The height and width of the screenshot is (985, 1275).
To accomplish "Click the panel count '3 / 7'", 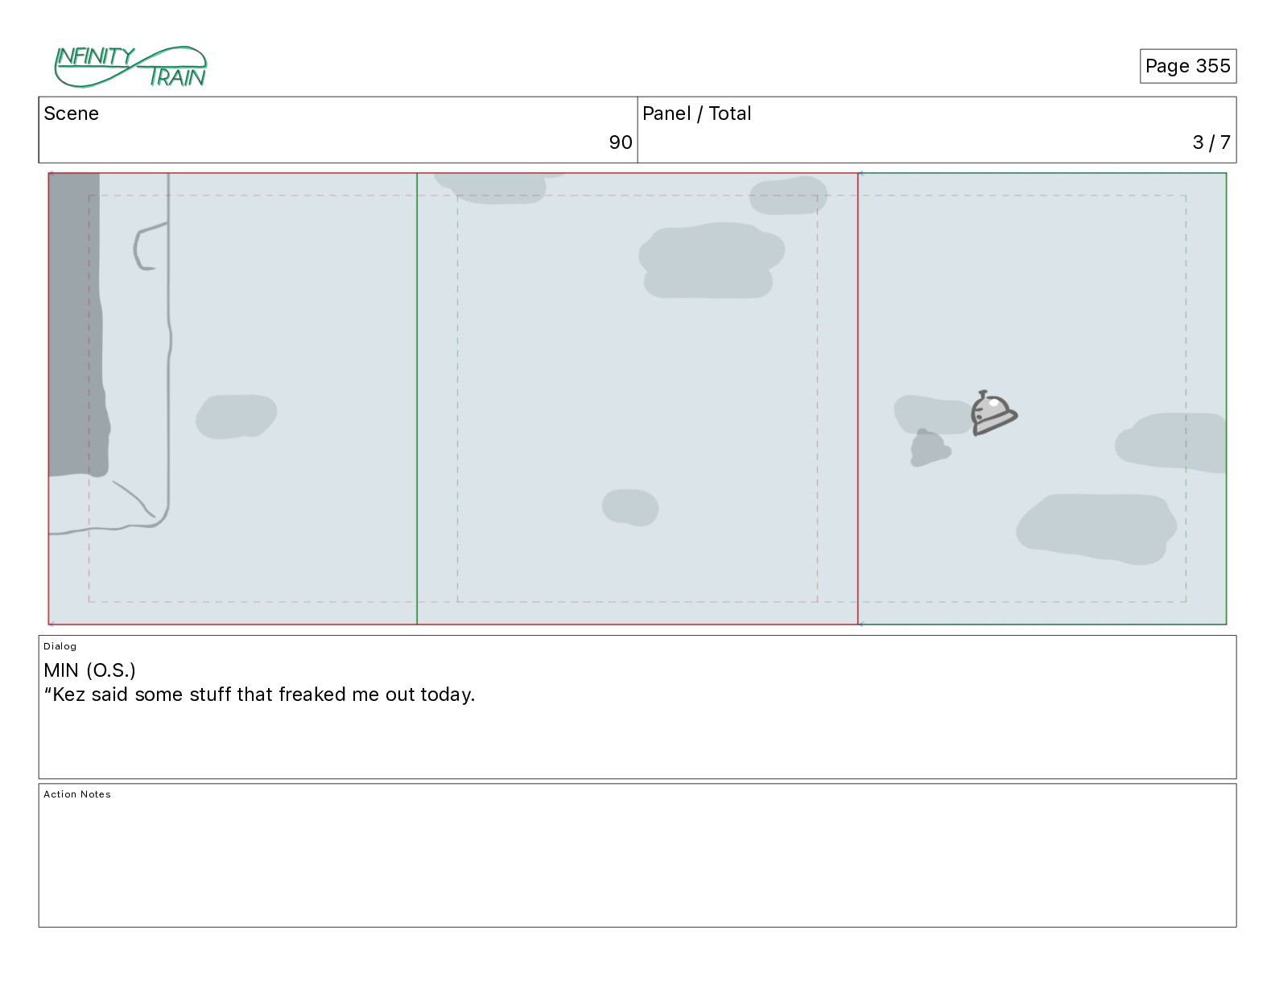I will click(x=1211, y=142).
